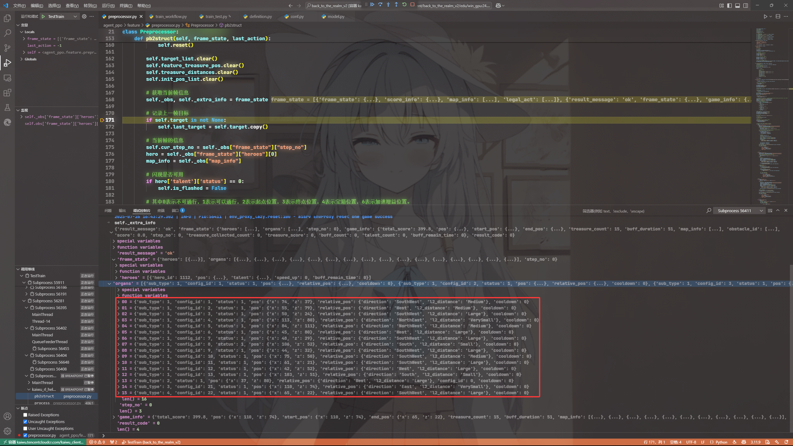
Task: Collapse the Locals scope
Action: (x=21, y=32)
